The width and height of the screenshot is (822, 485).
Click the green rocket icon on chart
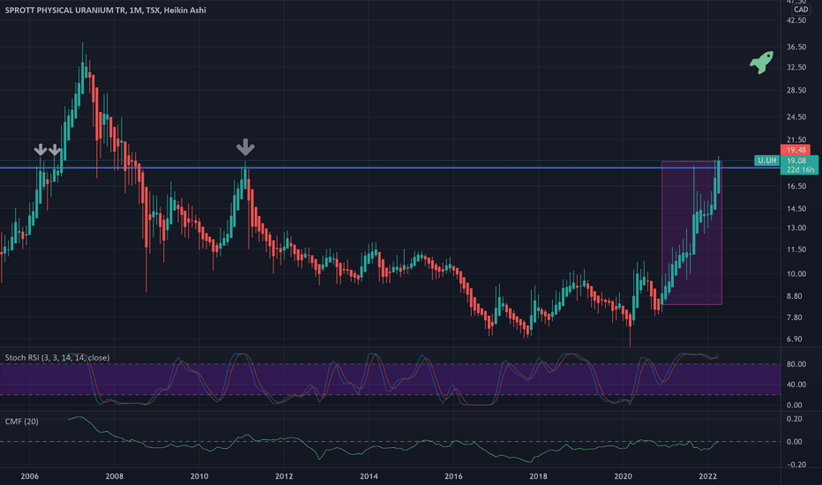click(x=762, y=63)
